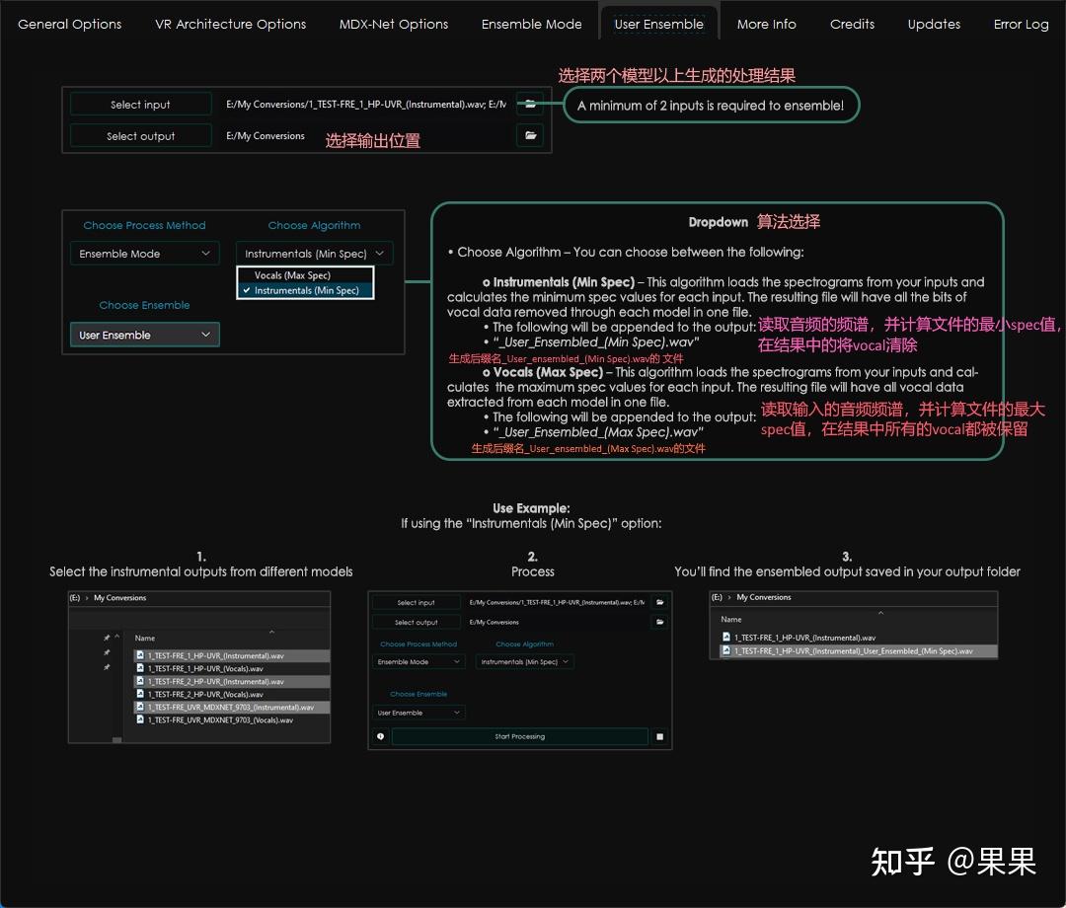
Task: Click the wav file icon of 1_TEST-FRE_1_HP-UVR_(Vocals).wav
Action: (141, 668)
